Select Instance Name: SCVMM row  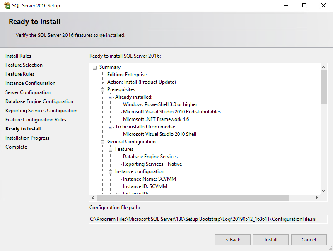click(149, 179)
